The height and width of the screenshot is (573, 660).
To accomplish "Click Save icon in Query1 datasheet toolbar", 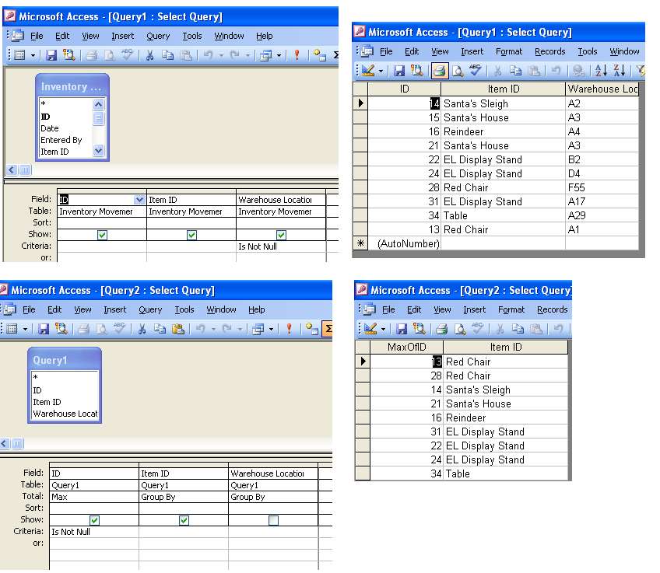I will [399, 71].
